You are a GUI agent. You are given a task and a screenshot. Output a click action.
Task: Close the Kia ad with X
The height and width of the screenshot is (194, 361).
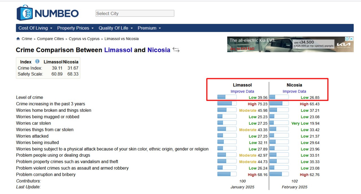tap(351, 39)
